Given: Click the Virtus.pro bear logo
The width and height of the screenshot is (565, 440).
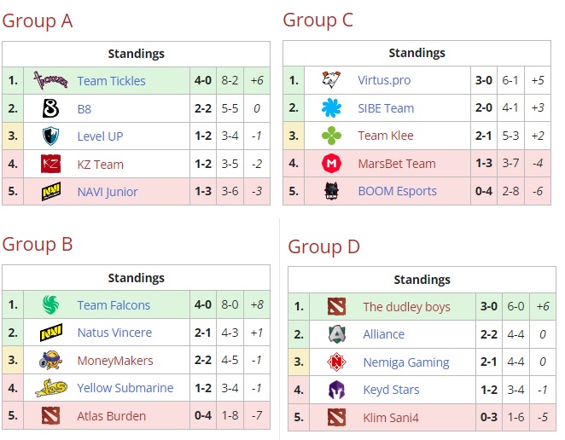Looking at the screenshot, I should click(x=331, y=80).
